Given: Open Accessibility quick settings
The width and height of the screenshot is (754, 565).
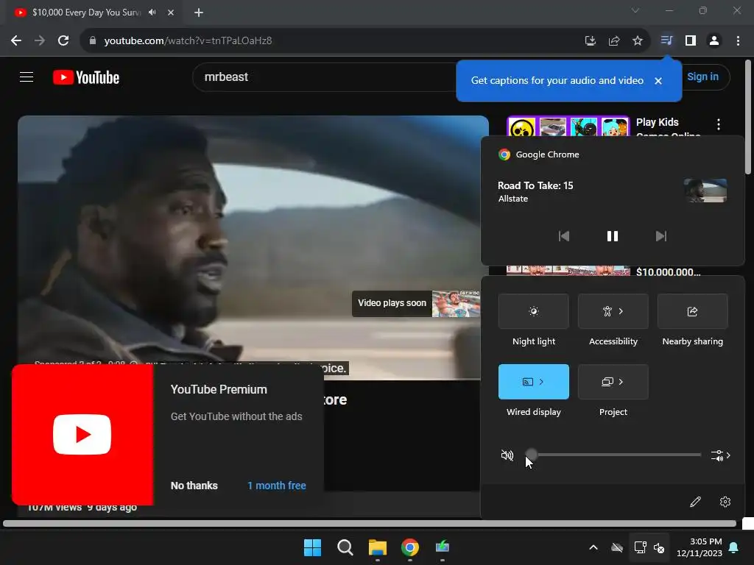Looking at the screenshot, I should pyautogui.click(x=613, y=311).
